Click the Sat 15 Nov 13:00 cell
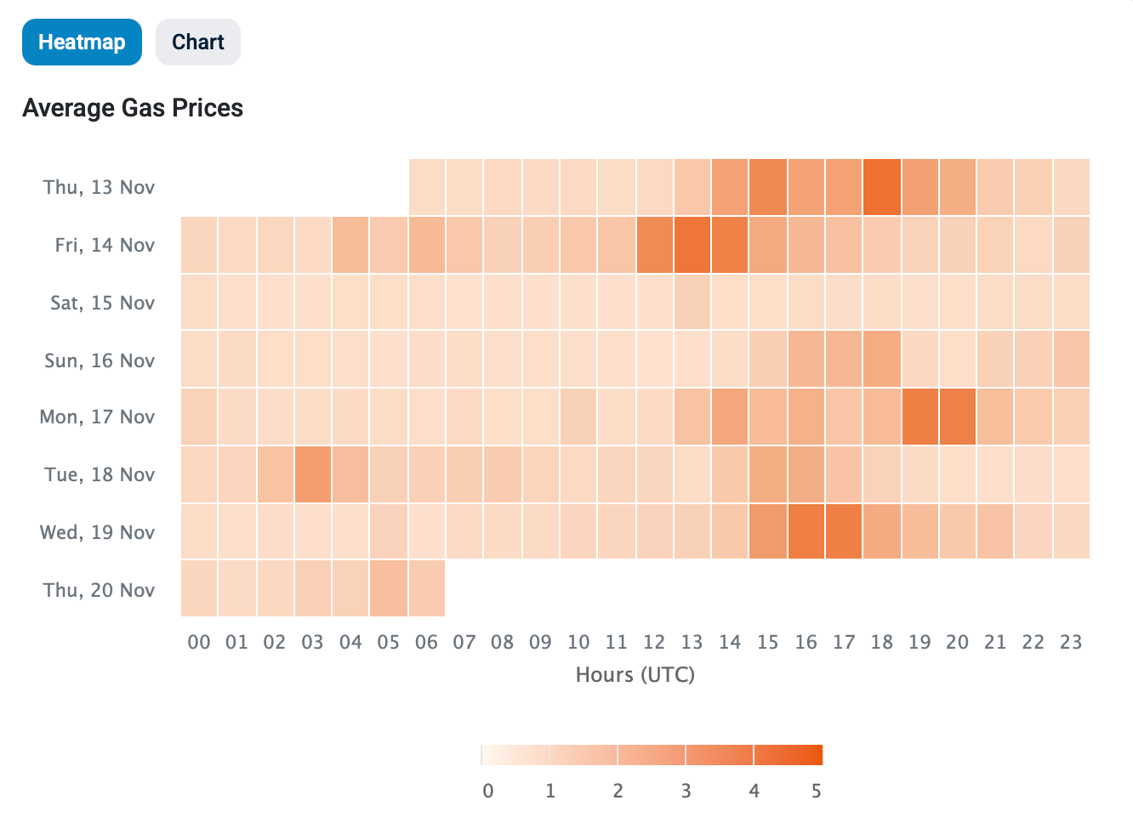The image size is (1133, 823). click(692, 303)
